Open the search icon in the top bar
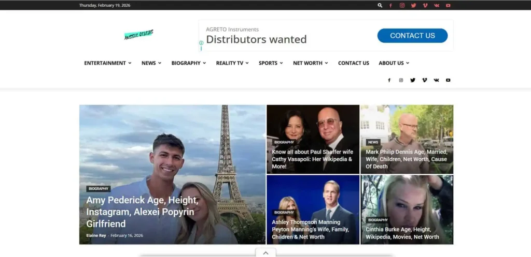Screen dimensions: 531x257 point(380,5)
